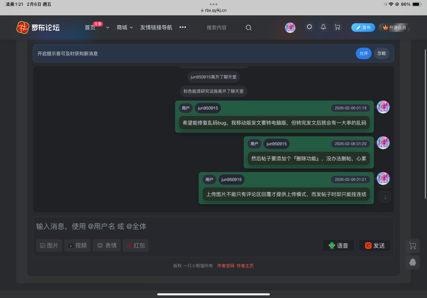Viewport: 427px width, 298px height.
Task: Start a voice message with 语音
Action: tap(338, 245)
